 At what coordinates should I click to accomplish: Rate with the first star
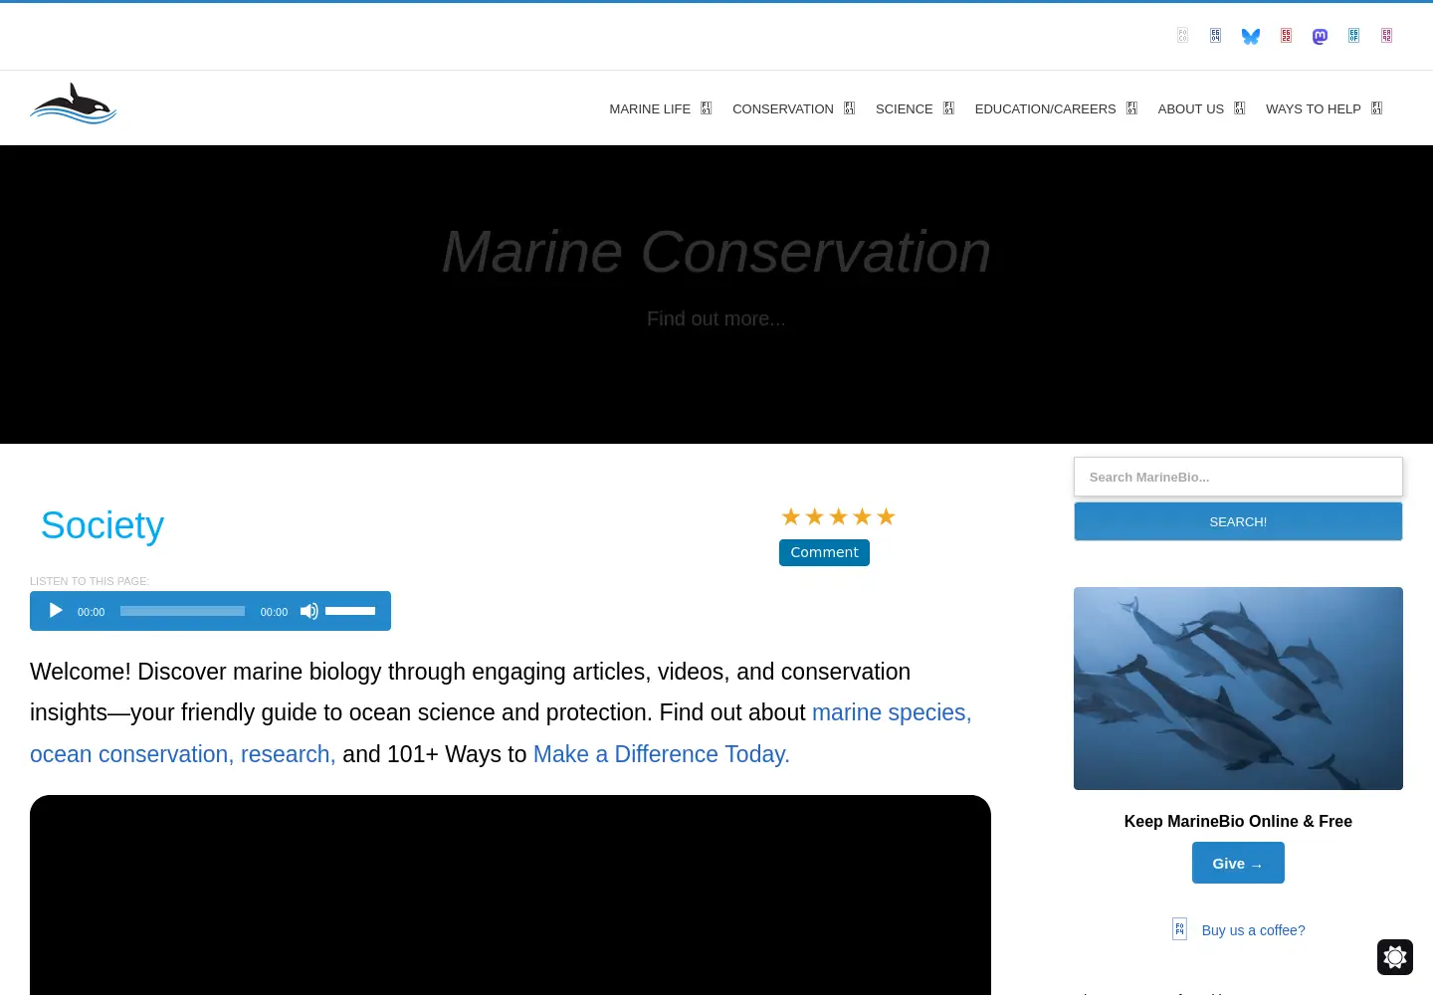[791, 516]
